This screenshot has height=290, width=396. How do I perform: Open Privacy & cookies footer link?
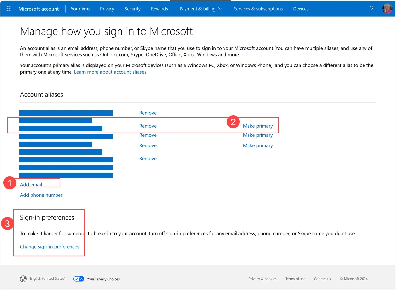[x=263, y=279]
